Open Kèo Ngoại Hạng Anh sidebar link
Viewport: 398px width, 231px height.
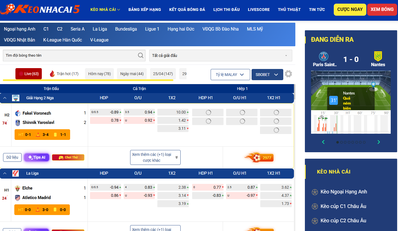(x=344, y=192)
